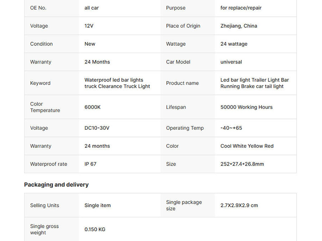Click the "for replace/repair" purpose value
The height and width of the screenshot is (241, 322).
pyautogui.click(x=241, y=8)
